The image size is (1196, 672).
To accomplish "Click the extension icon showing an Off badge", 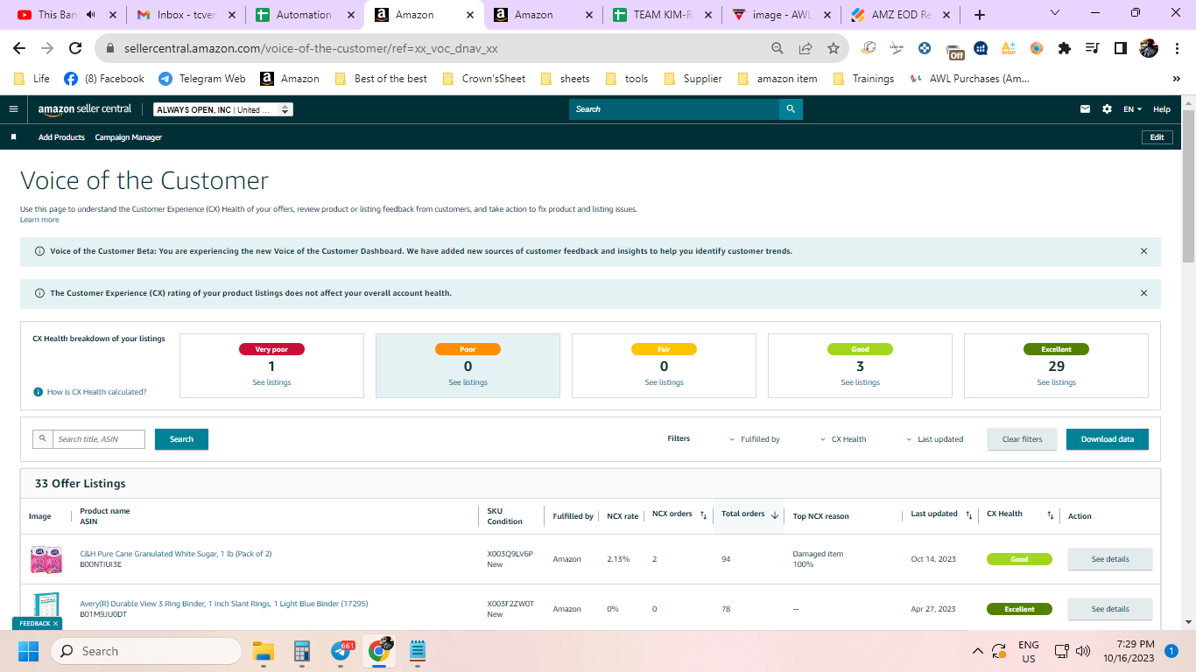I will coord(955,50).
